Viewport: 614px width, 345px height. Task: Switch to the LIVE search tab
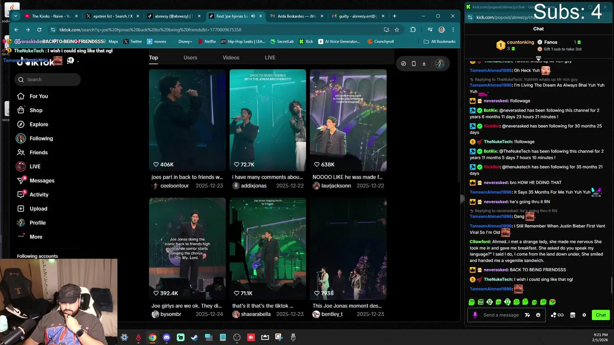[270, 57]
